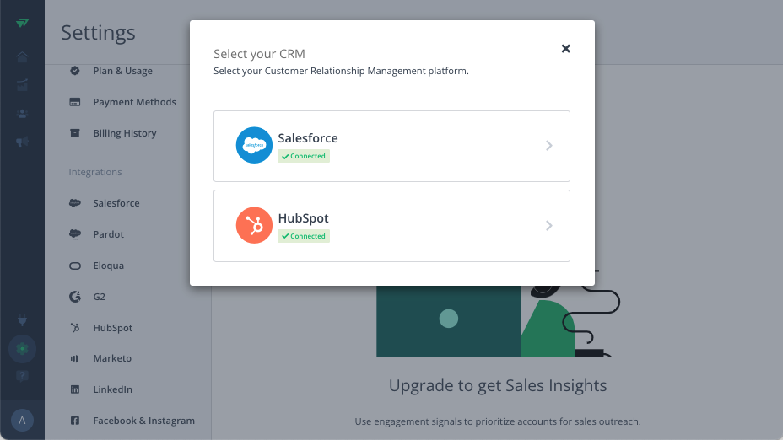Open analytics chart icon in sidebar
This screenshot has height=440, width=783.
pyautogui.click(x=22, y=85)
